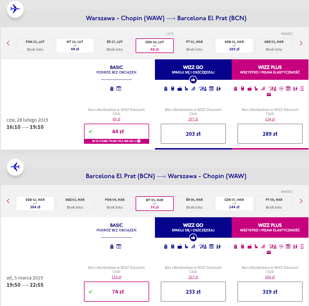Click the 334 zł non-member price link
The width and height of the screenshot is (309, 306).
(270, 119)
